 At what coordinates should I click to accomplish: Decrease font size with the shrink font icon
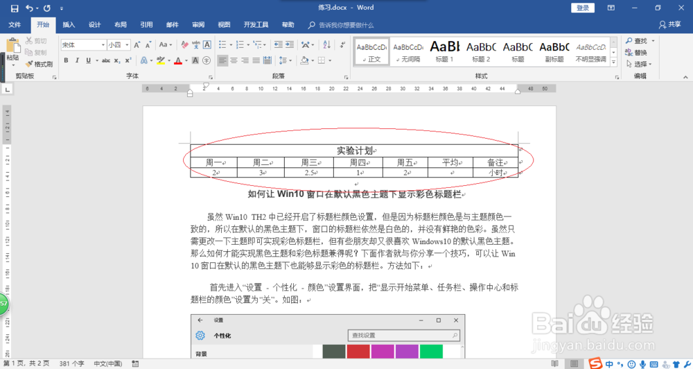[x=148, y=44]
